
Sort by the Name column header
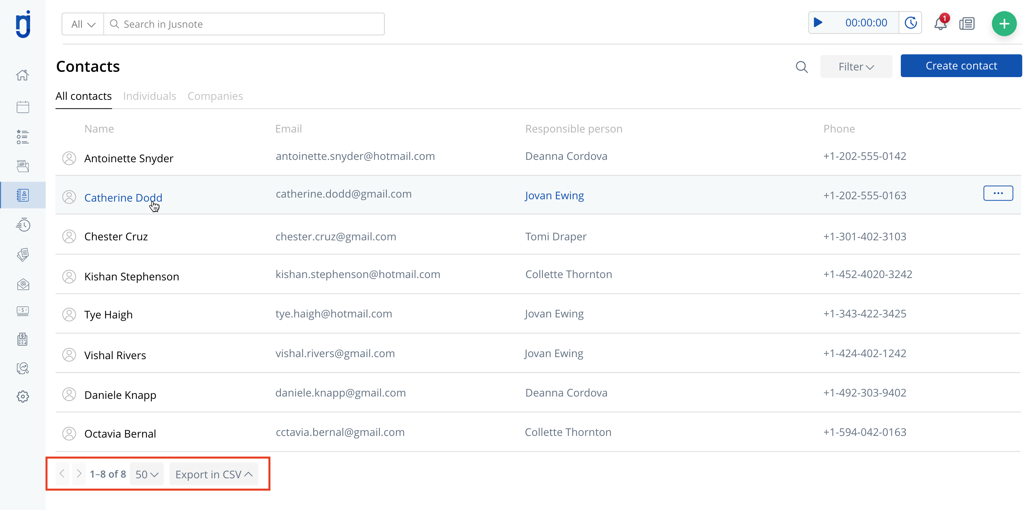coord(99,129)
